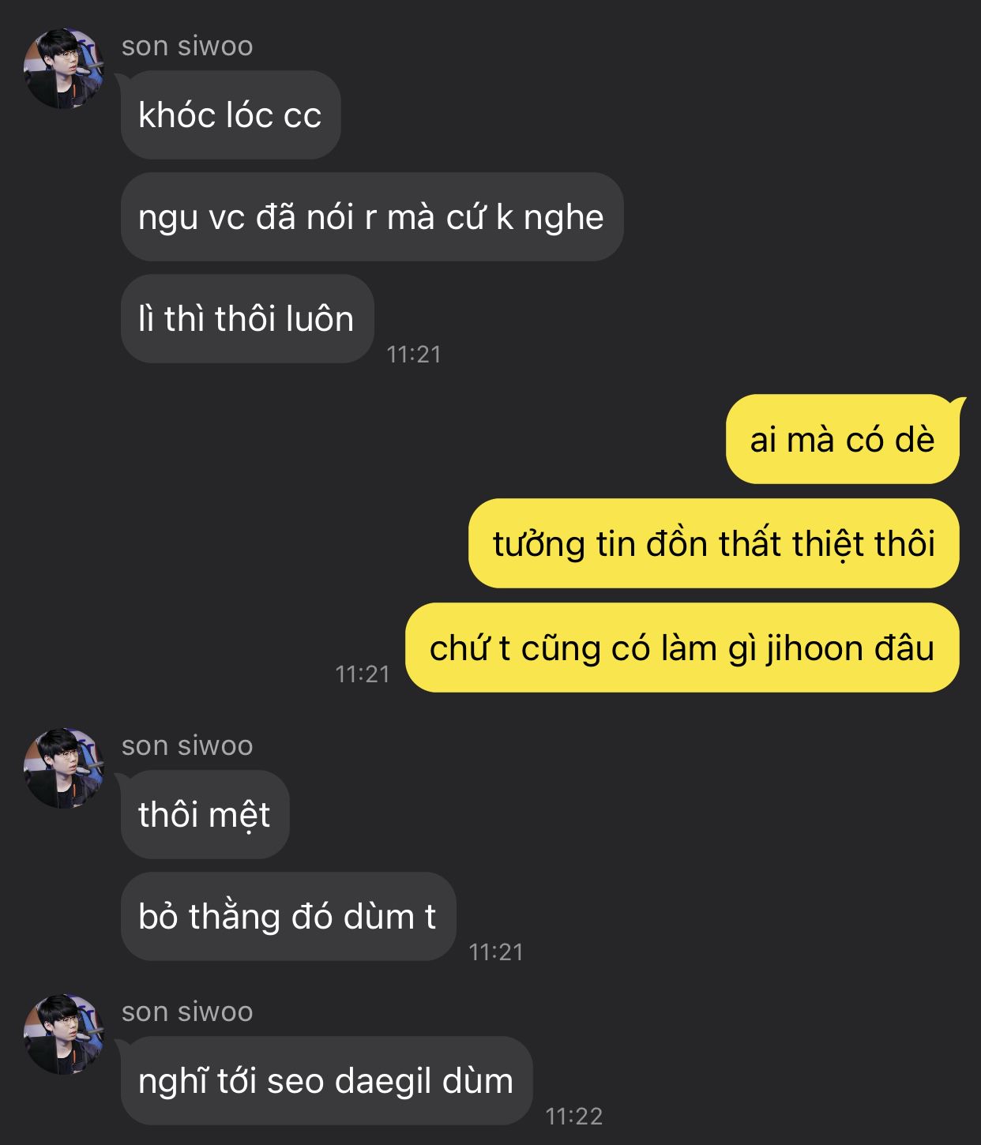Viewport: 981px width, 1145px height.
Task: Tap yellow 'ai mà có dè' bubble
Action: 843,439
